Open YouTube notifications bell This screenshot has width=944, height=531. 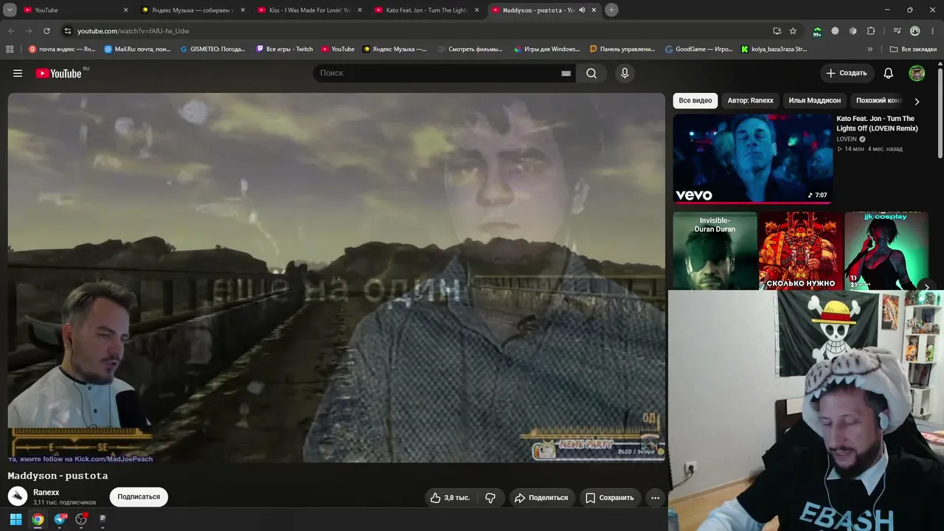(x=889, y=73)
